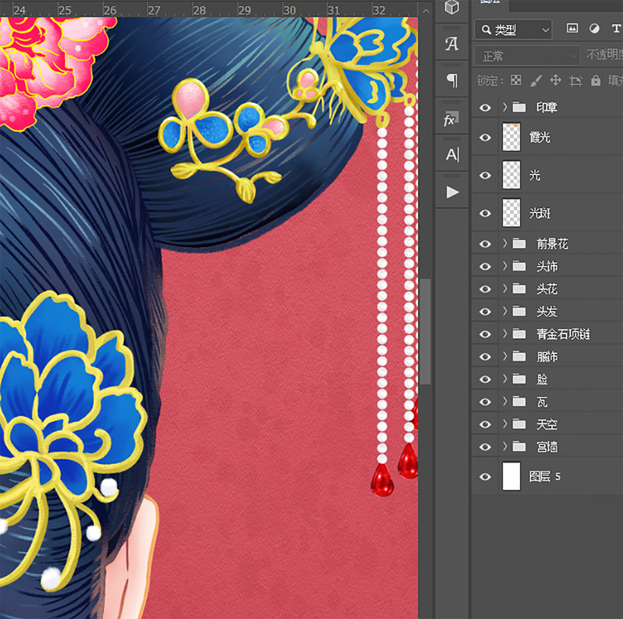
Task: Select the 光 layer thumbnail
Action: 512,175
